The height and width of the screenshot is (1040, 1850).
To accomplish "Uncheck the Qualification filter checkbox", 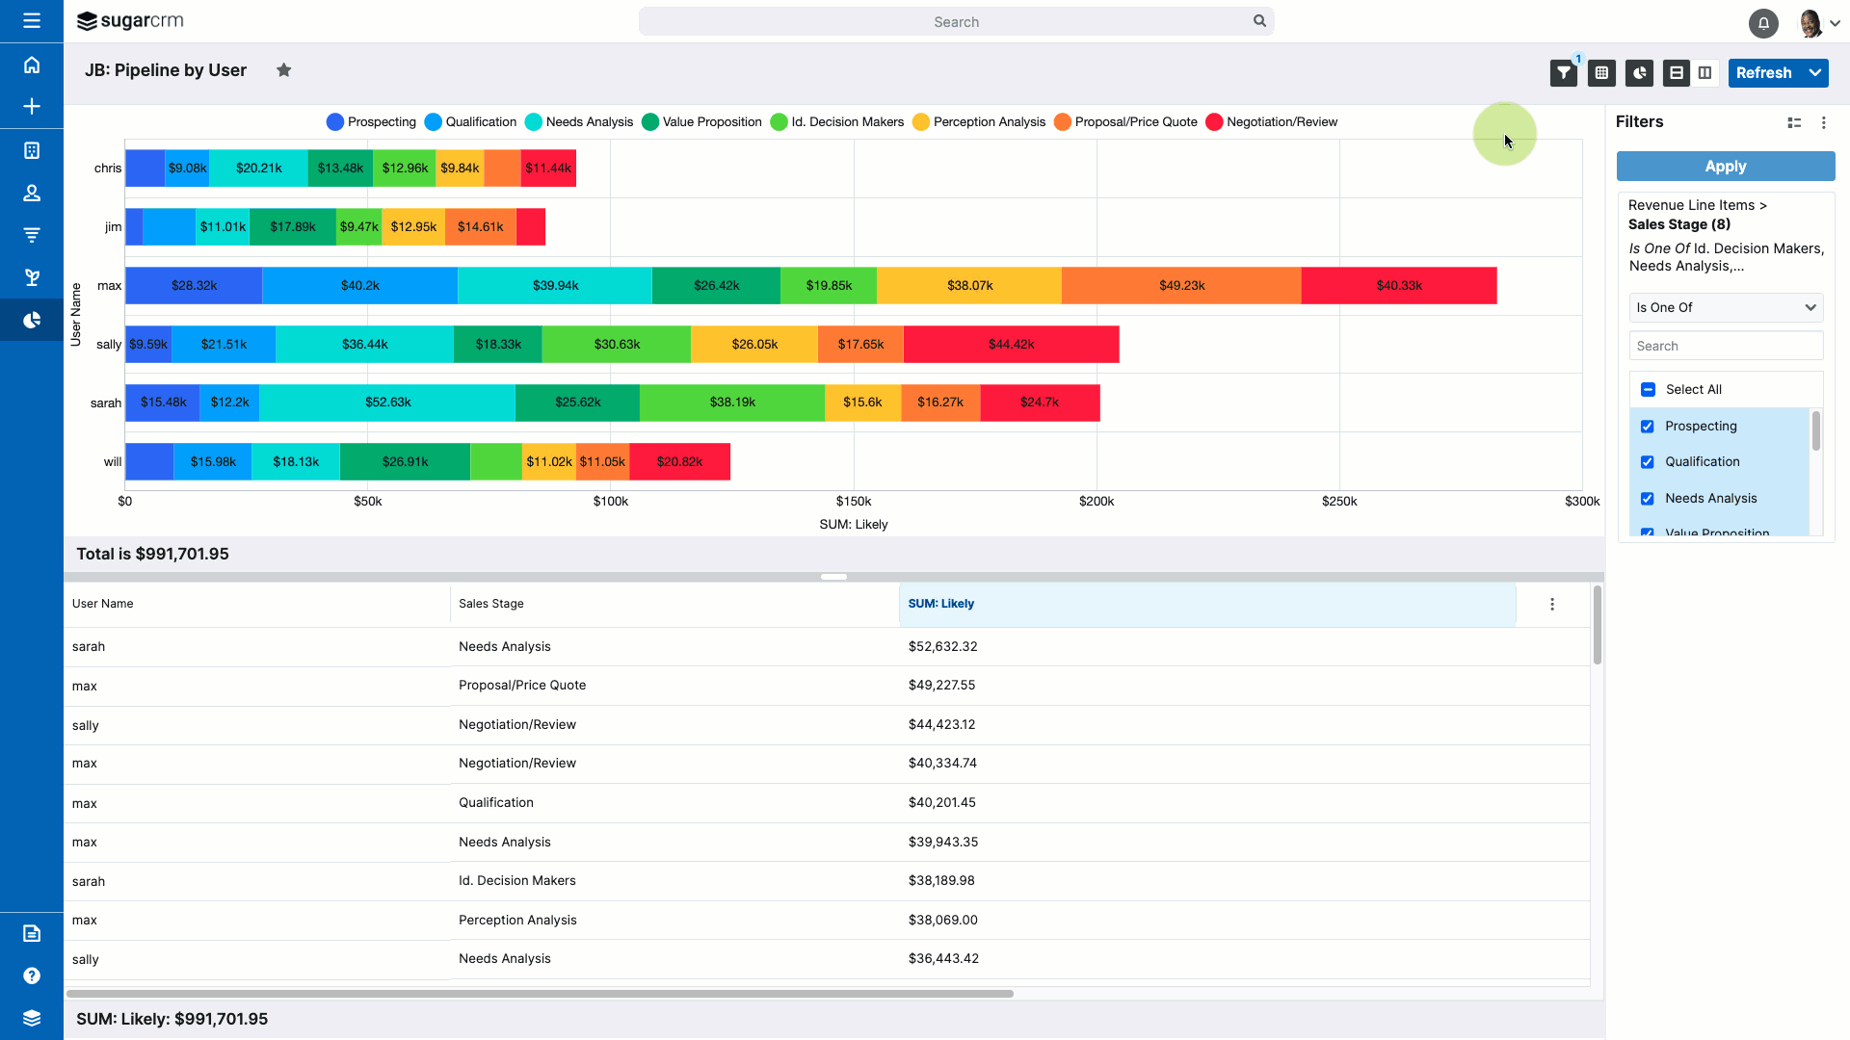I will [1648, 462].
